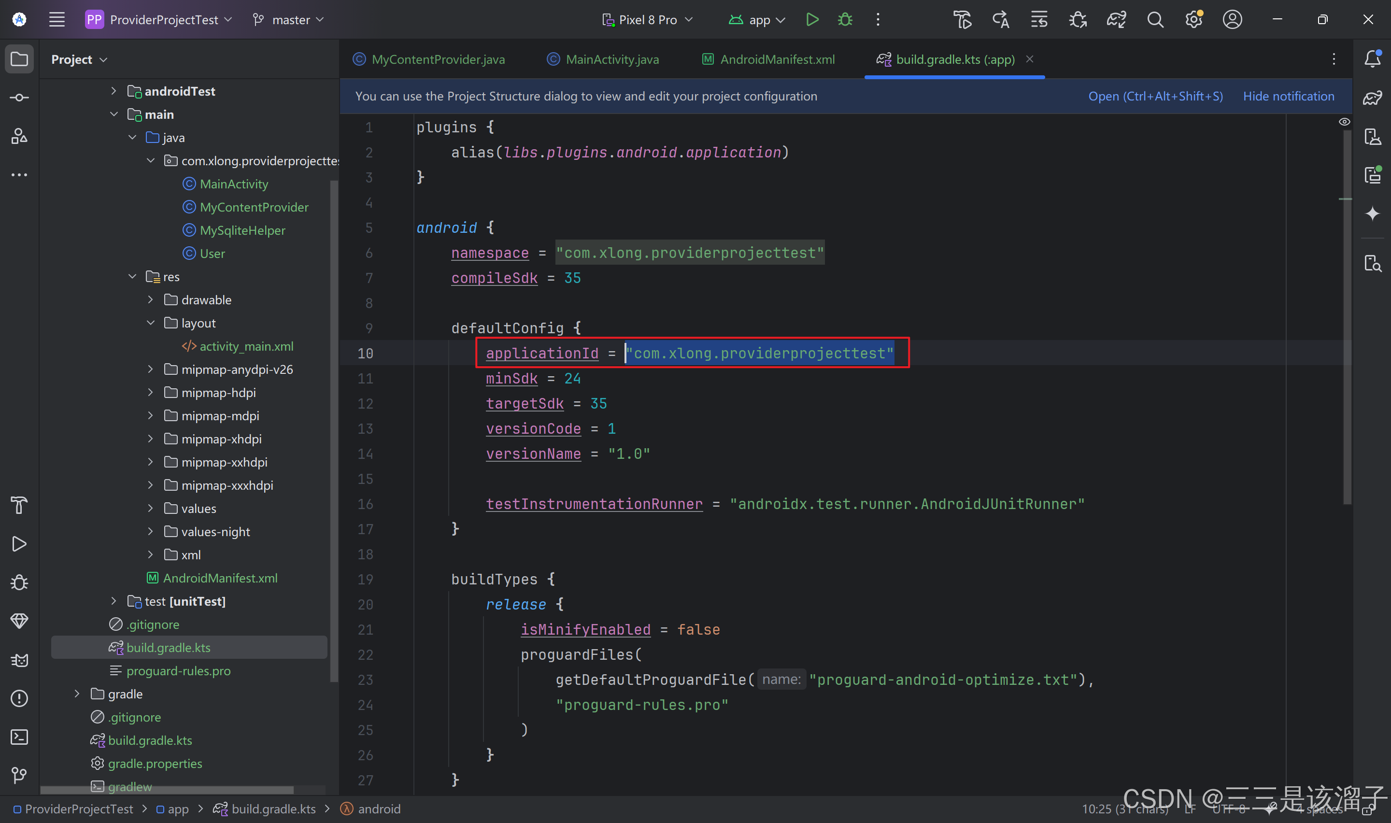This screenshot has height=823, width=1391.
Task: Switch to MyContentProvider.java tab
Action: tap(428, 59)
